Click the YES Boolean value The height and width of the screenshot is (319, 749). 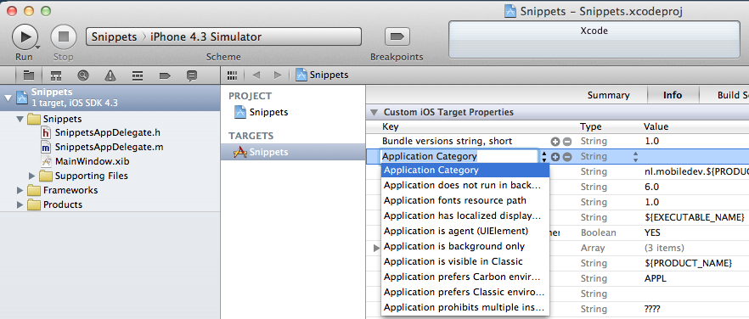[652, 233]
